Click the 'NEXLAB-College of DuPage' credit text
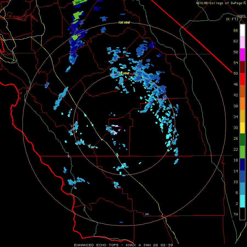The image size is (247, 247). [219, 3]
